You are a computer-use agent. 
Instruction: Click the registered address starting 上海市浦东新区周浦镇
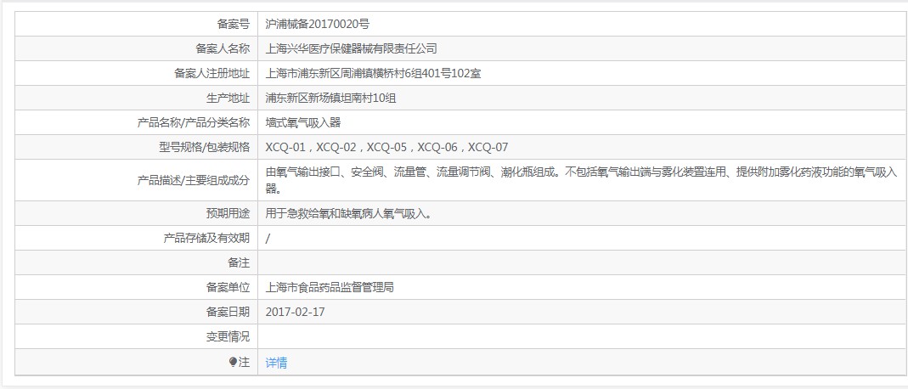pyautogui.click(x=373, y=74)
